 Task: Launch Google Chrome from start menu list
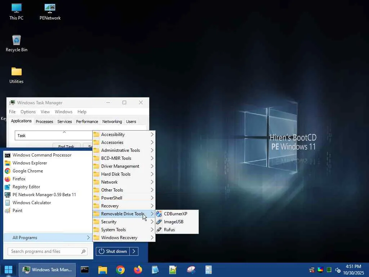click(x=48, y=171)
